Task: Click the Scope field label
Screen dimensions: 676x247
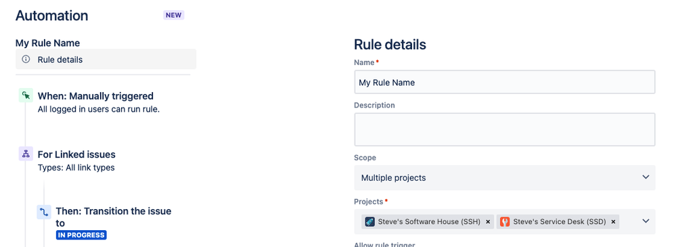Action: 365,158
